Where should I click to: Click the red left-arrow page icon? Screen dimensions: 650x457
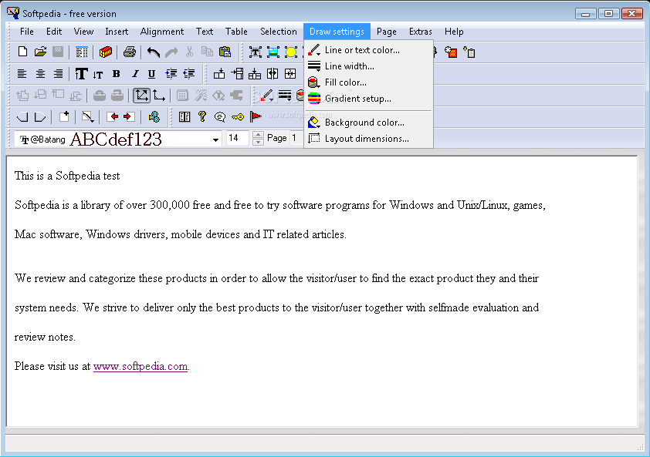pyautogui.click(x=112, y=116)
